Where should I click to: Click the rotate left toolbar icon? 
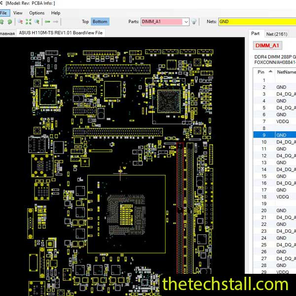tap(2, 22)
